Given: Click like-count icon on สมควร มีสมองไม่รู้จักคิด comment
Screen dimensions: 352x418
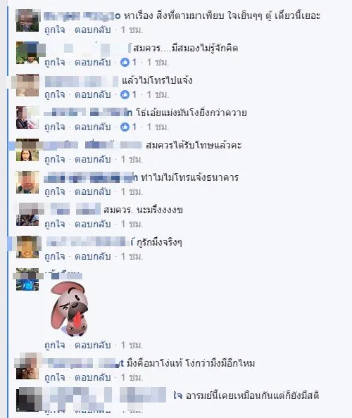Looking at the screenshot, I should (x=125, y=62).
